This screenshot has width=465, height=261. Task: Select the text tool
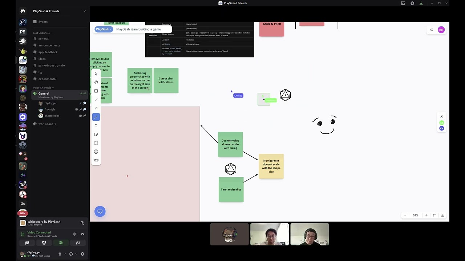(x=96, y=125)
